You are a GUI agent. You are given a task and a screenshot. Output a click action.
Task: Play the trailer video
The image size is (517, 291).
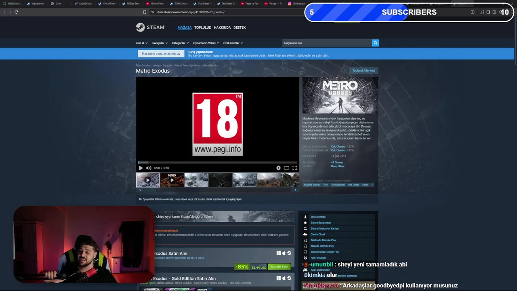141,168
